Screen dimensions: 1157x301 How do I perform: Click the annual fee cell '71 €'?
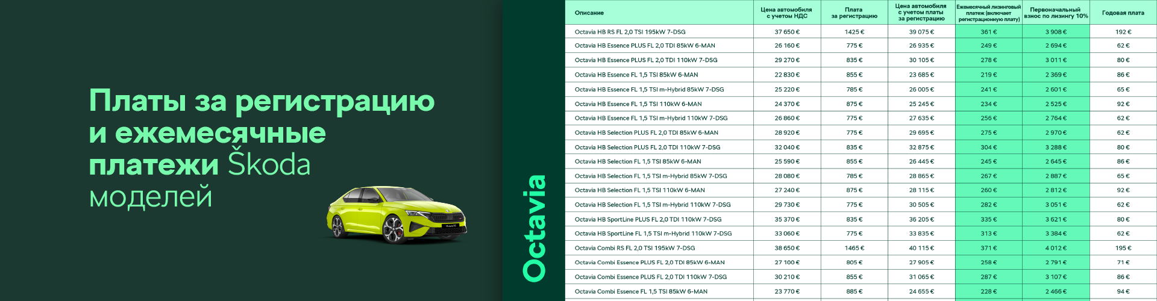tap(1123, 262)
